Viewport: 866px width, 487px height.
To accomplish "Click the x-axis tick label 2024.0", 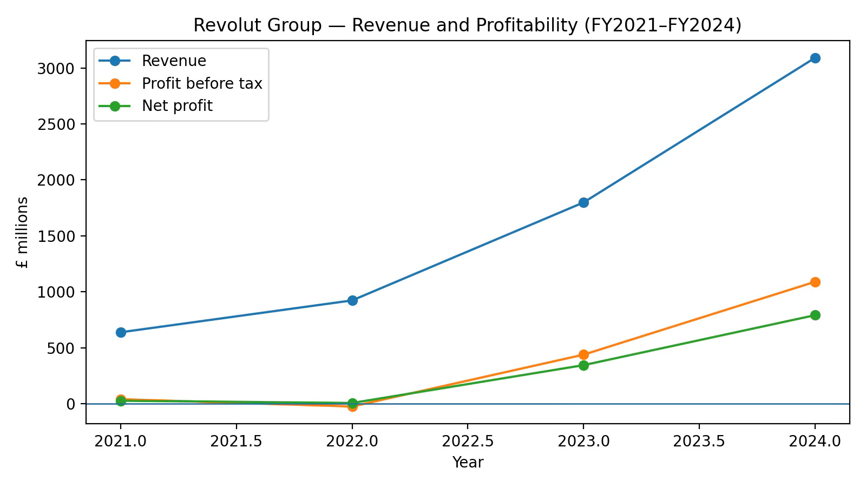I will pyautogui.click(x=815, y=442).
